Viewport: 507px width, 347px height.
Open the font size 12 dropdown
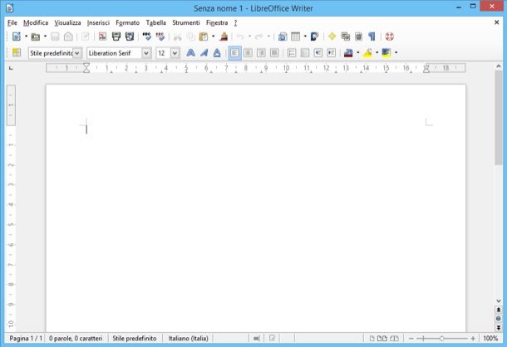tap(175, 53)
